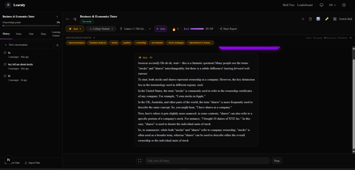Click the Share Report button
The width and height of the screenshot is (355, 170).
[x=228, y=29]
